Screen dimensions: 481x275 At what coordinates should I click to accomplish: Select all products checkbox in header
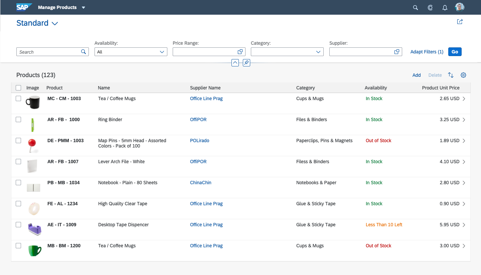[x=18, y=88]
